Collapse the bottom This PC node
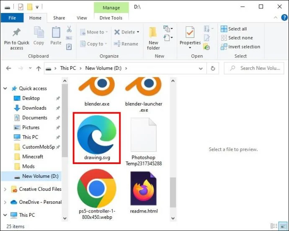 point(5,215)
